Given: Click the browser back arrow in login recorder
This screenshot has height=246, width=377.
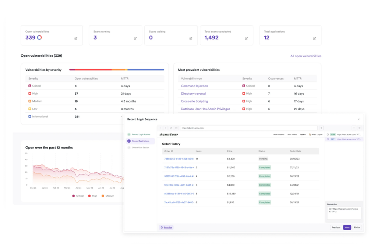Looking at the screenshot, I should (160, 128).
